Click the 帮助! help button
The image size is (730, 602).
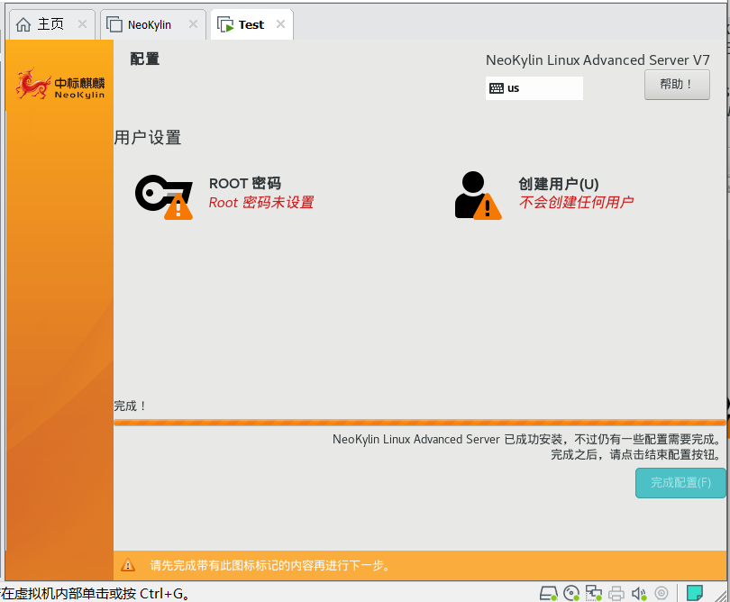pyautogui.click(x=677, y=85)
